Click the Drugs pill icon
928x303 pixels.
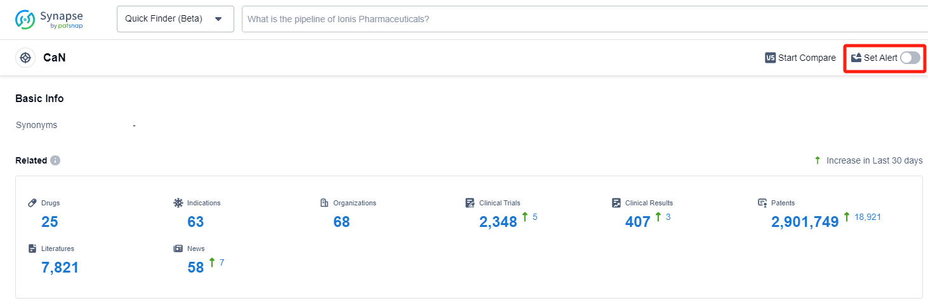pyautogui.click(x=32, y=203)
